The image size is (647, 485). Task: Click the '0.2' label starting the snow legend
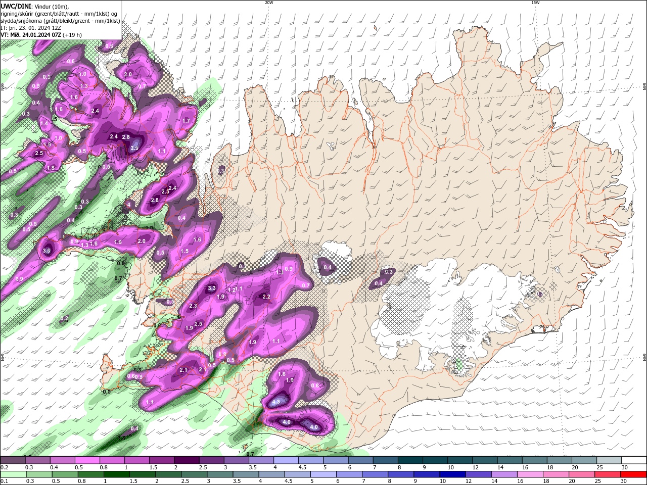pos(4,467)
